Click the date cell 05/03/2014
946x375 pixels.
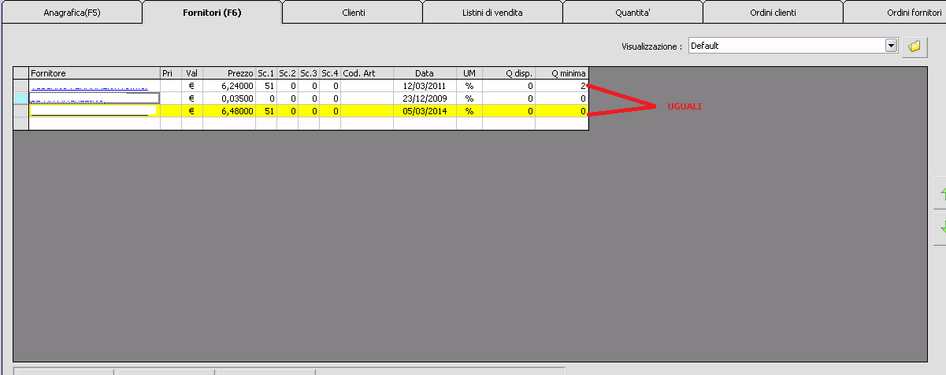pos(425,111)
